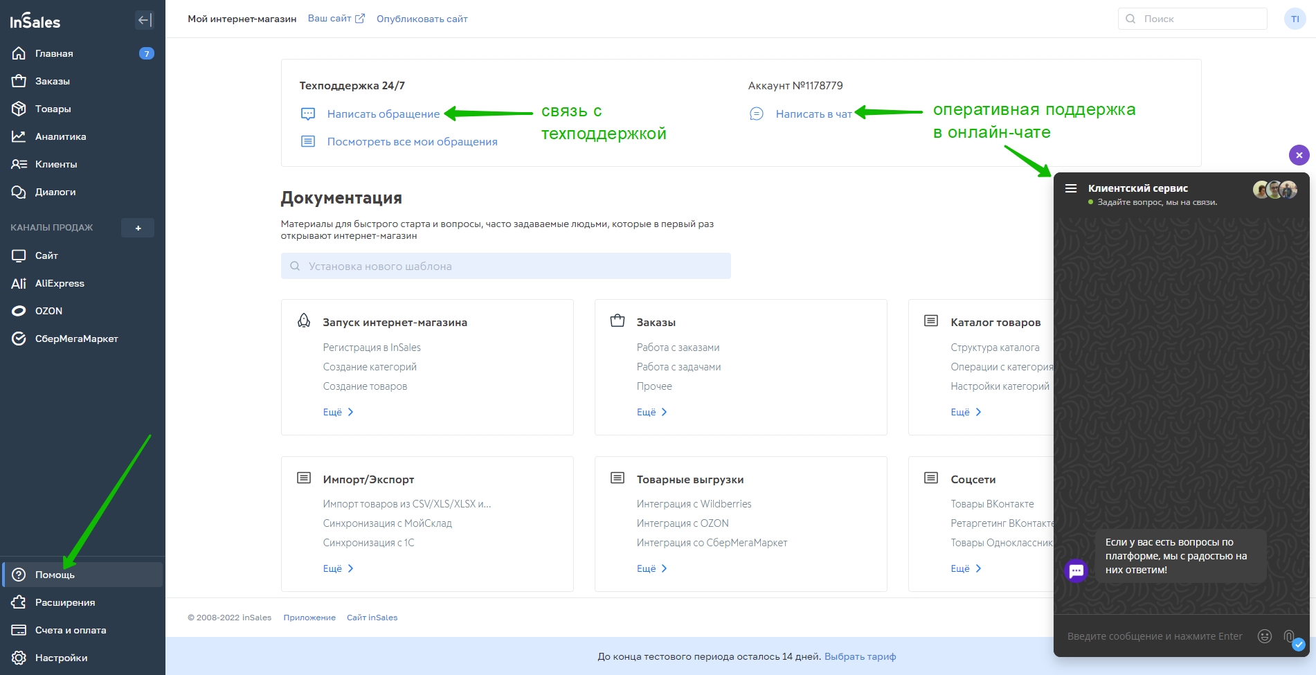Click the chat bubble icon beside Написать обращение
Viewport: 1316px width, 675px height.
tap(308, 114)
